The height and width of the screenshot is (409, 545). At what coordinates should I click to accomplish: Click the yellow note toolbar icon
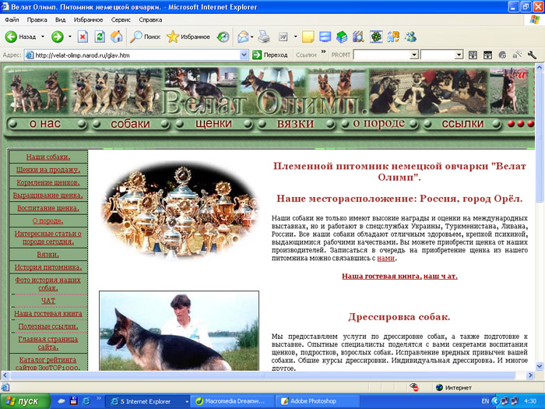coord(308,37)
